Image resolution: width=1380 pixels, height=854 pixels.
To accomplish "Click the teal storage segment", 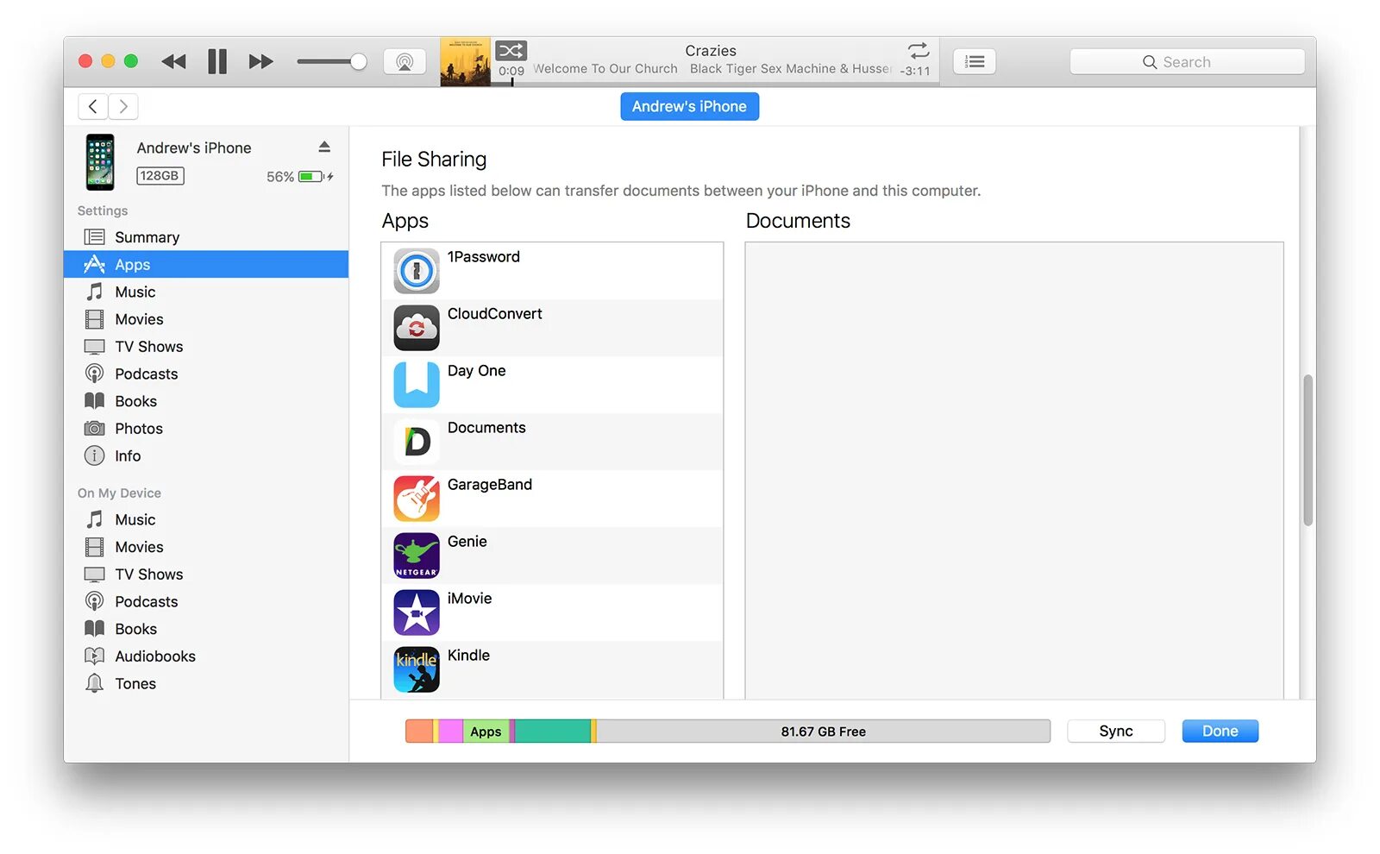I will [553, 732].
